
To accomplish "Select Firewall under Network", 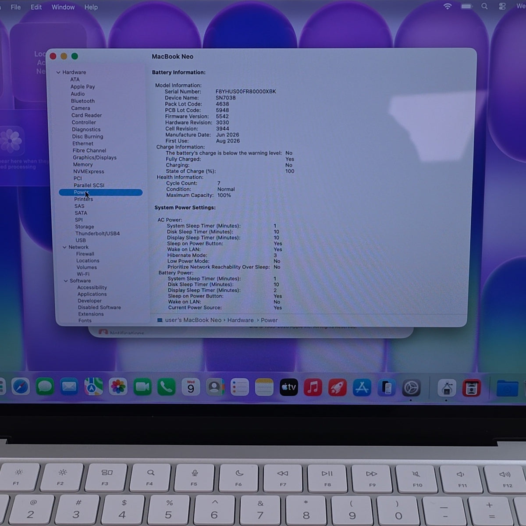I will pos(85,254).
